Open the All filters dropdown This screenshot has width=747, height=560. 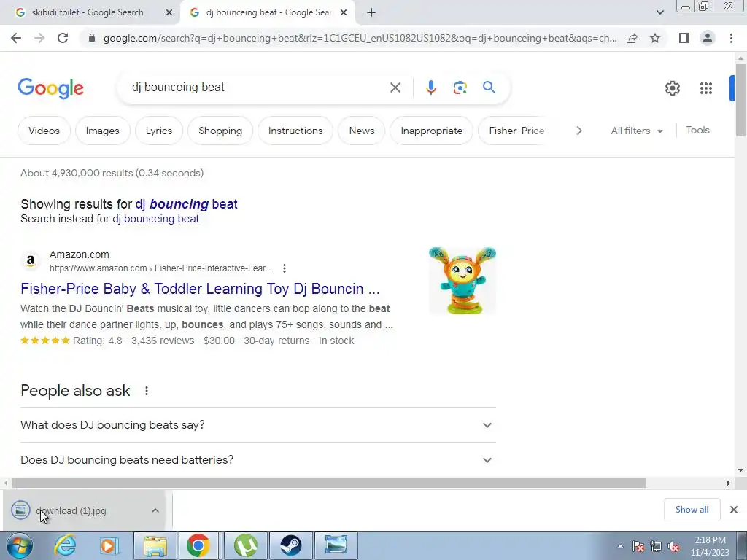pos(636,131)
